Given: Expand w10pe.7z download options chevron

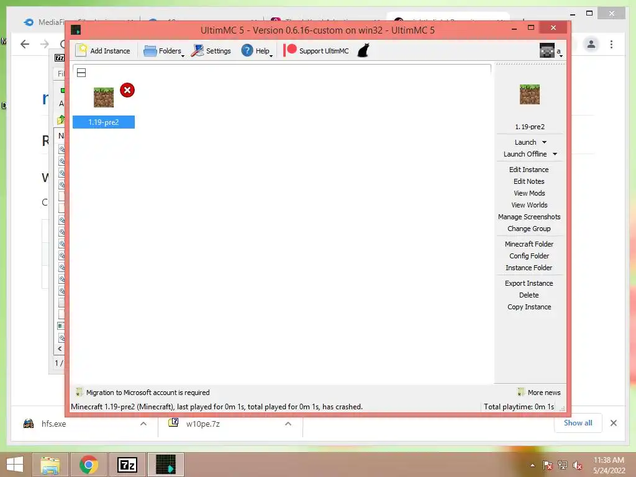Looking at the screenshot, I should tap(288, 424).
